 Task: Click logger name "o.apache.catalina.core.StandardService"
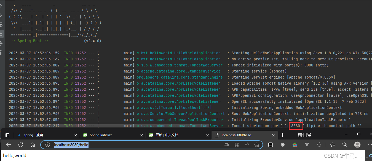pyautogui.click(x=179, y=71)
